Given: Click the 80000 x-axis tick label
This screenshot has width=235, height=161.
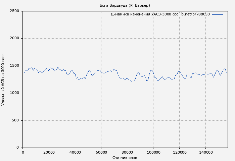Looking at the screenshot, I should pyautogui.click(x=127, y=152).
